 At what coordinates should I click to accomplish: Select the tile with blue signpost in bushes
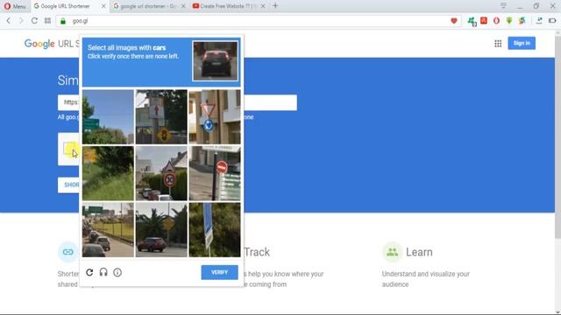click(x=215, y=229)
